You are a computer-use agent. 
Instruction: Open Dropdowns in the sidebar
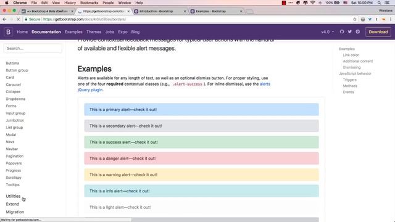(15, 99)
